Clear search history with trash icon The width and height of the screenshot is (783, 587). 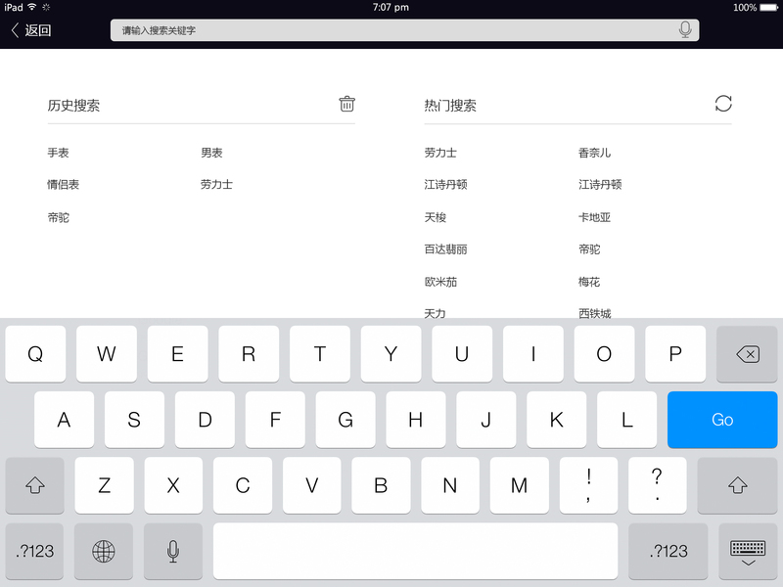(x=347, y=104)
